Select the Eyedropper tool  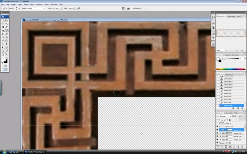click(7, 51)
